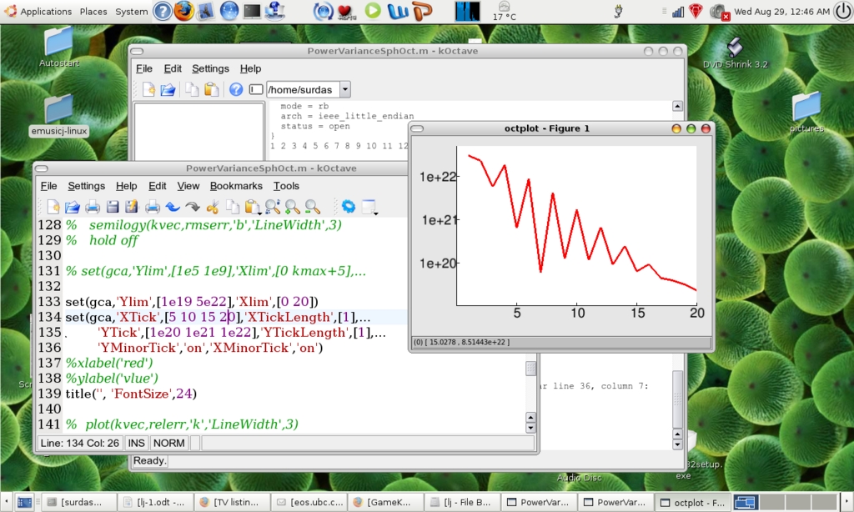Viewport: 854px width, 512px height.
Task: Click the editor's vertical scrollbar down arrow
Action: 530,428
